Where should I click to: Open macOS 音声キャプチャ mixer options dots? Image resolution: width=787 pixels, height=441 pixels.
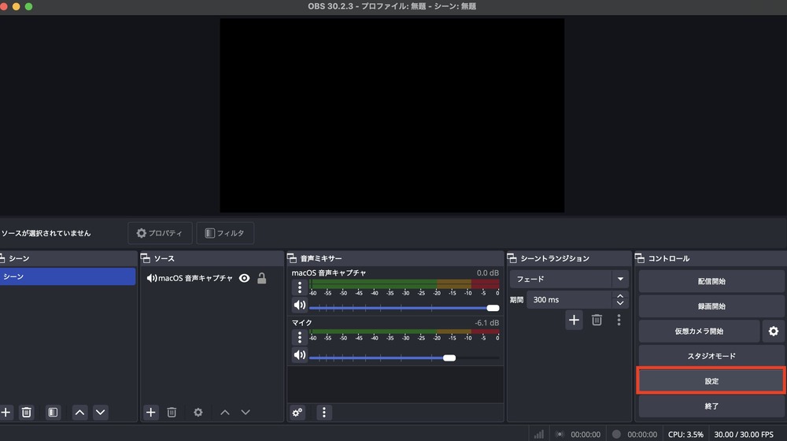point(300,287)
